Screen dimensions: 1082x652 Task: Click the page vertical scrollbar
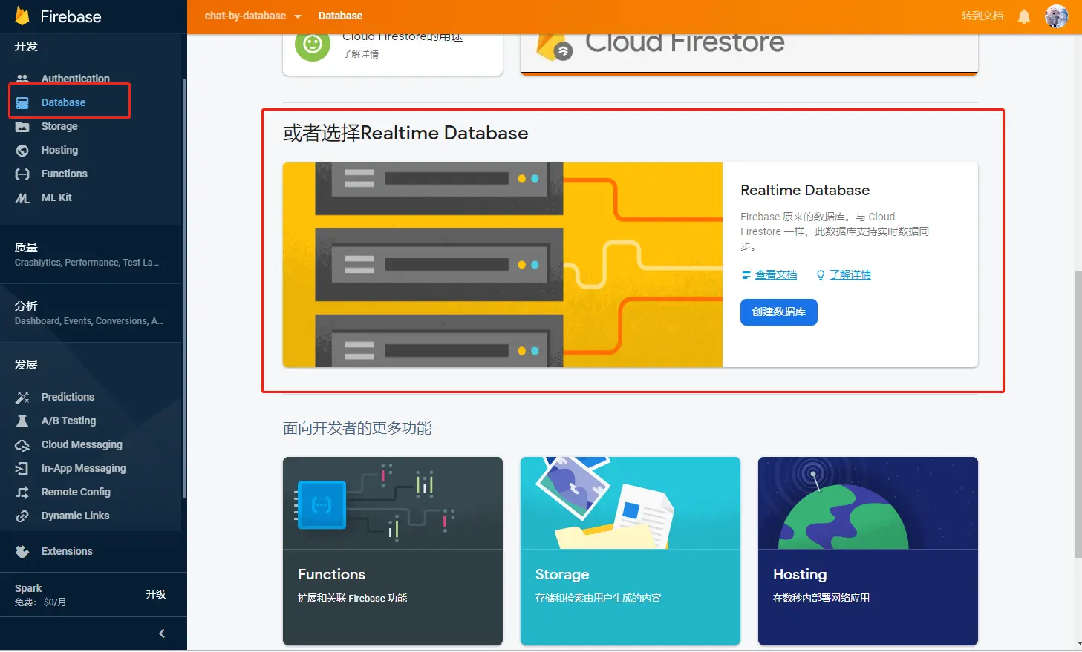(1078, 414)
